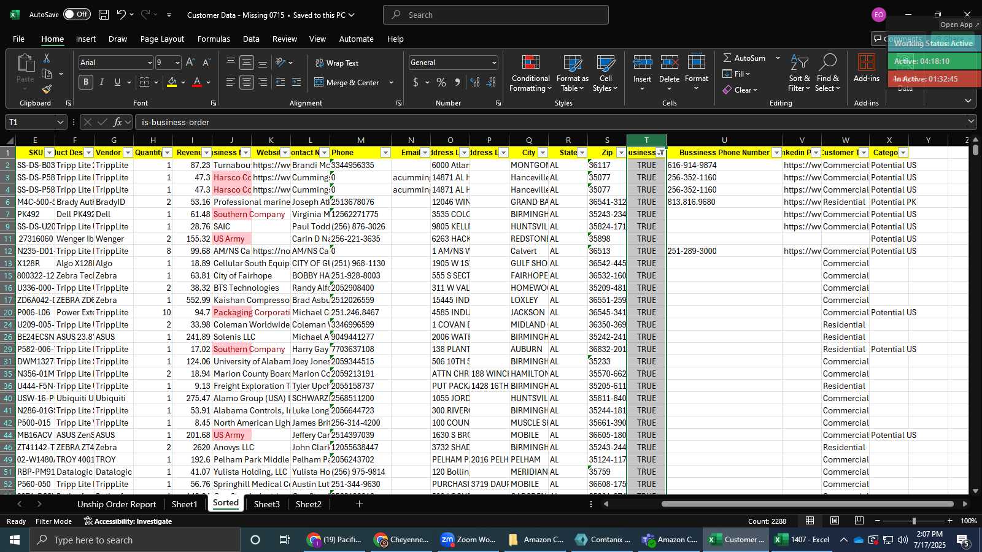The image size is (982, 552).
Task: Toggle Wrap Text
Action: click(x=337, y=63)
